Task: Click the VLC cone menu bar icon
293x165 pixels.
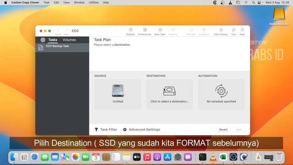Action: point(230,2)
